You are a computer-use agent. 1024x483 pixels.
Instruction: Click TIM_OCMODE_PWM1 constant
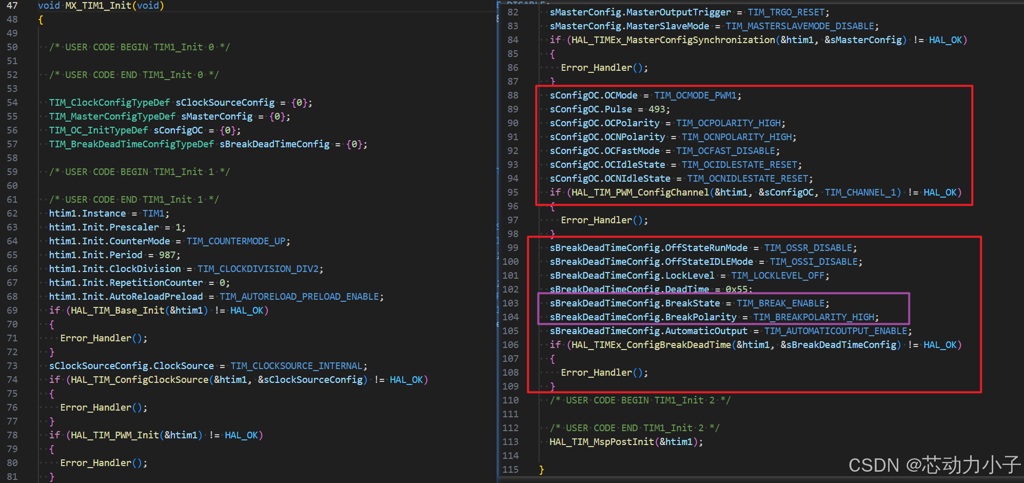pyautogui.click(x=695, y=95)
